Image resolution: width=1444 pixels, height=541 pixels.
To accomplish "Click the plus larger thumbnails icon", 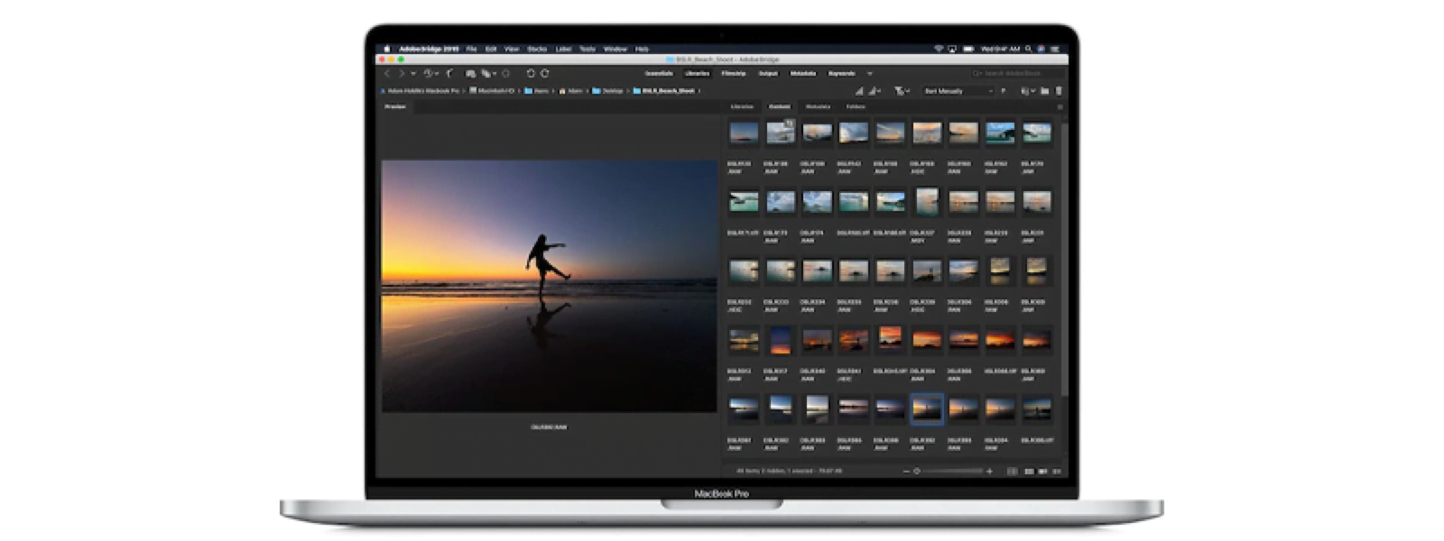I will pyautogui.click(x=989, y=471).
